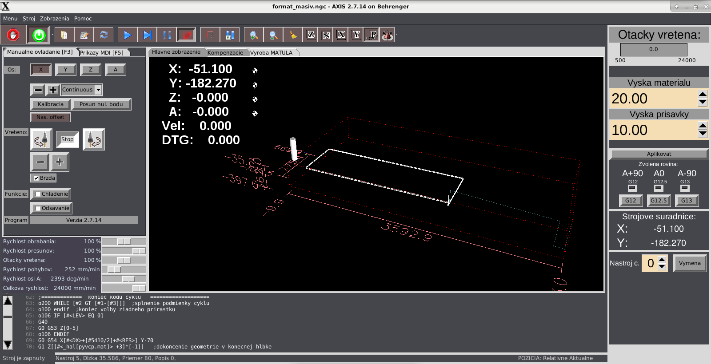Click the Zoom in magnifier icon
The image size is (711, 364).
pos(254,35)
